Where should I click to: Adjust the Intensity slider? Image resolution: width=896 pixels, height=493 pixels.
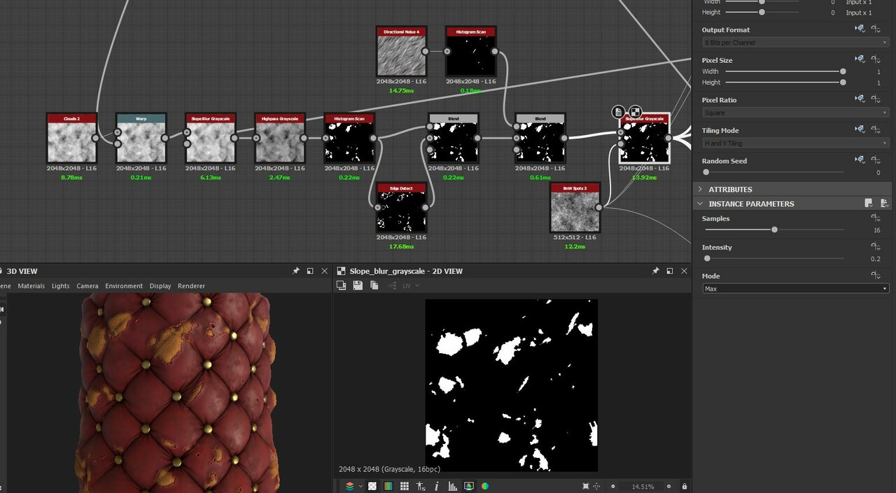pyautogui.click(x=708, y=259)
